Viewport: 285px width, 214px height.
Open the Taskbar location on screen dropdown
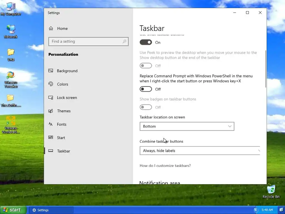pyautogui.click(x=187, y=126)
